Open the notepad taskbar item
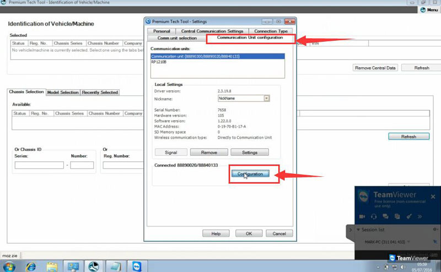The height and width of the screenshot is (272, 441). (x=116, y=266)
